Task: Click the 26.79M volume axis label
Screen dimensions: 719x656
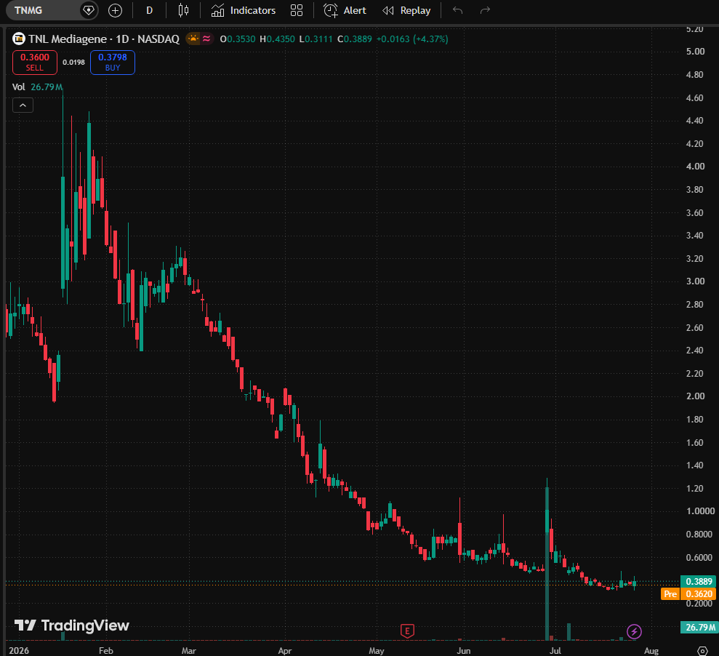Action: [x=699, y=627]
